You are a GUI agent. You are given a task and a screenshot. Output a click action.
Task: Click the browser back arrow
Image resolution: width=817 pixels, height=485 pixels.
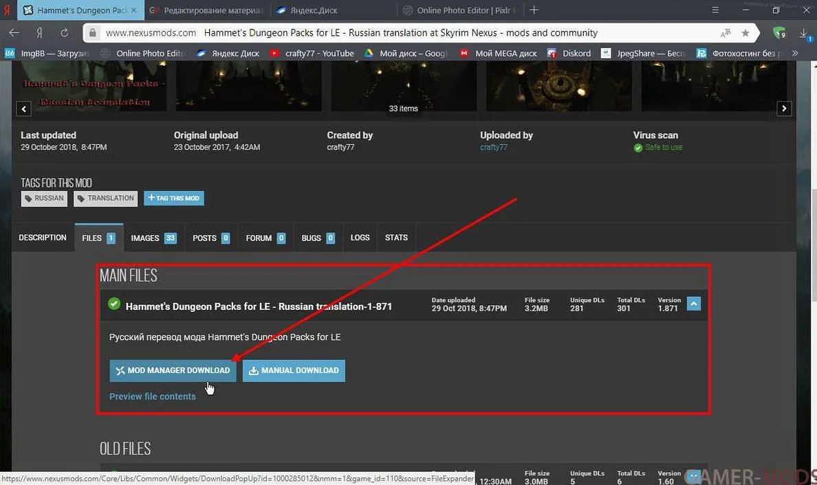coord(14,32)
